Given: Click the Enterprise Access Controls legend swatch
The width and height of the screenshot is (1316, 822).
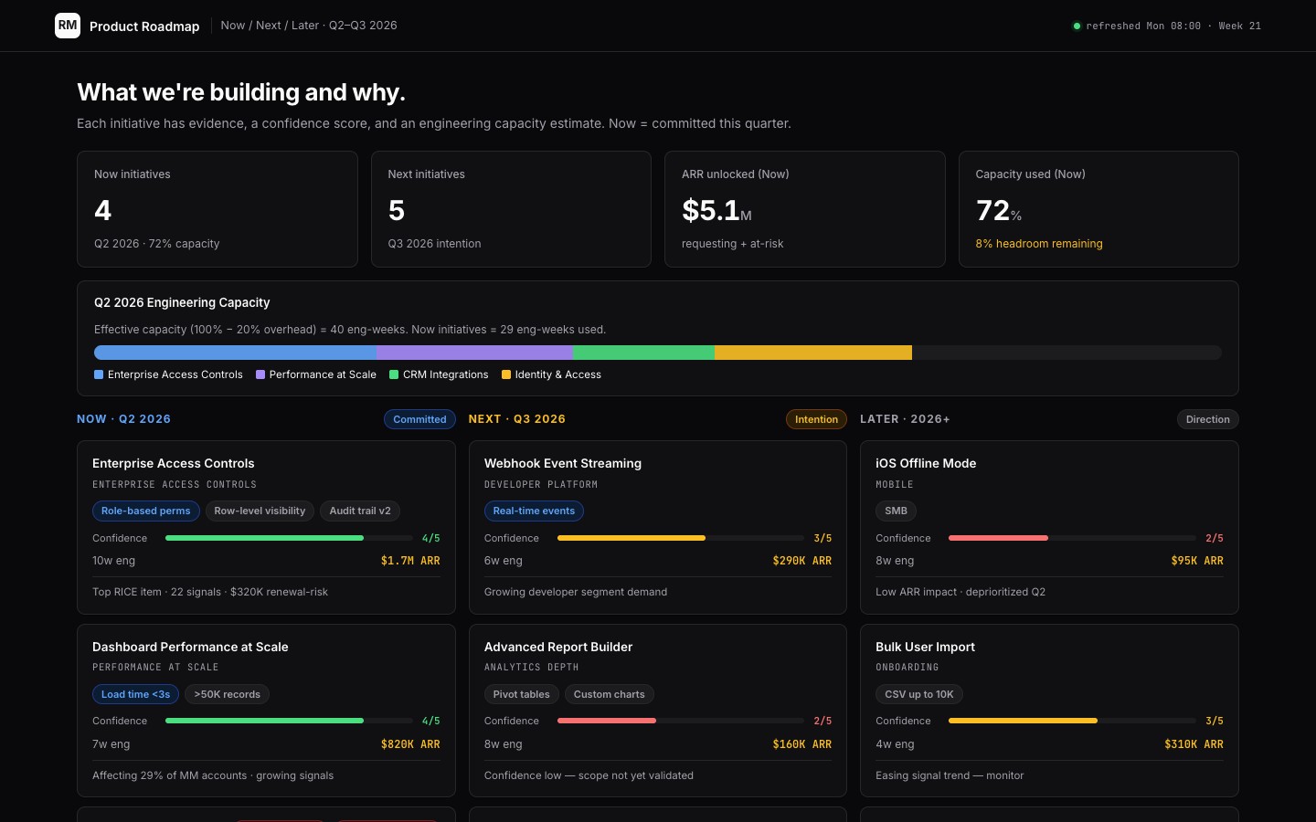Looking at the screenshot, I should 99,374.
